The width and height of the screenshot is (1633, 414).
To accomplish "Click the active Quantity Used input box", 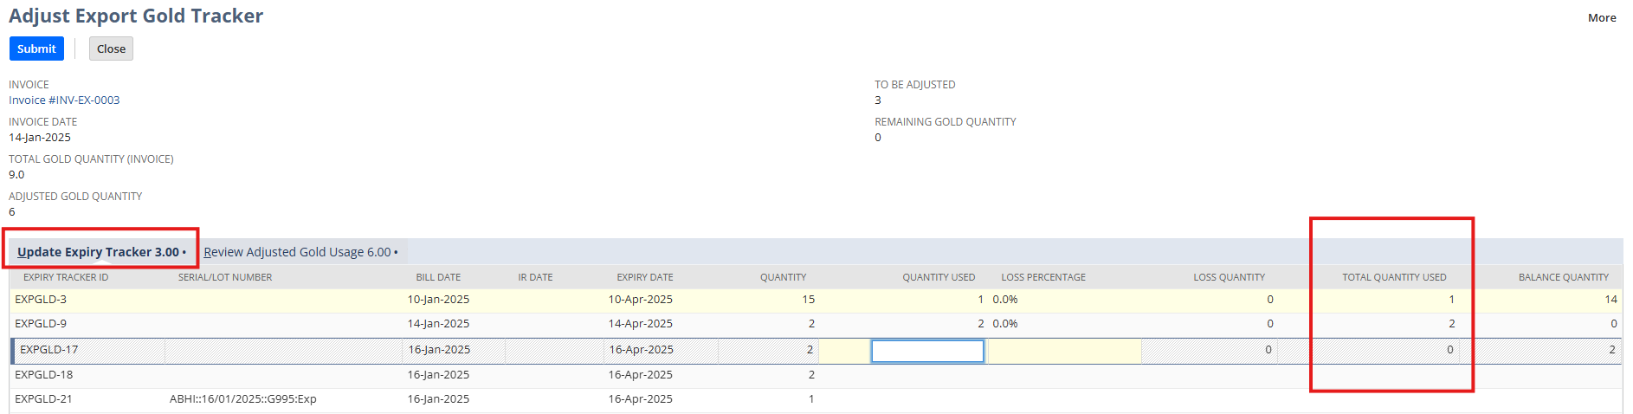I will [x=926, y=351].
